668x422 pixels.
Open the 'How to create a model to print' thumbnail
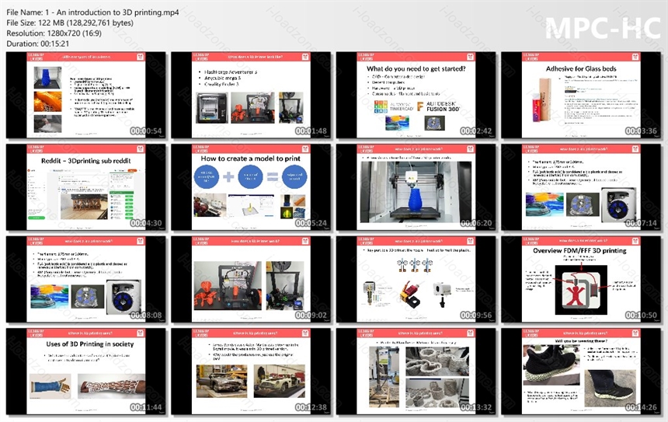[x=251, y=187]
